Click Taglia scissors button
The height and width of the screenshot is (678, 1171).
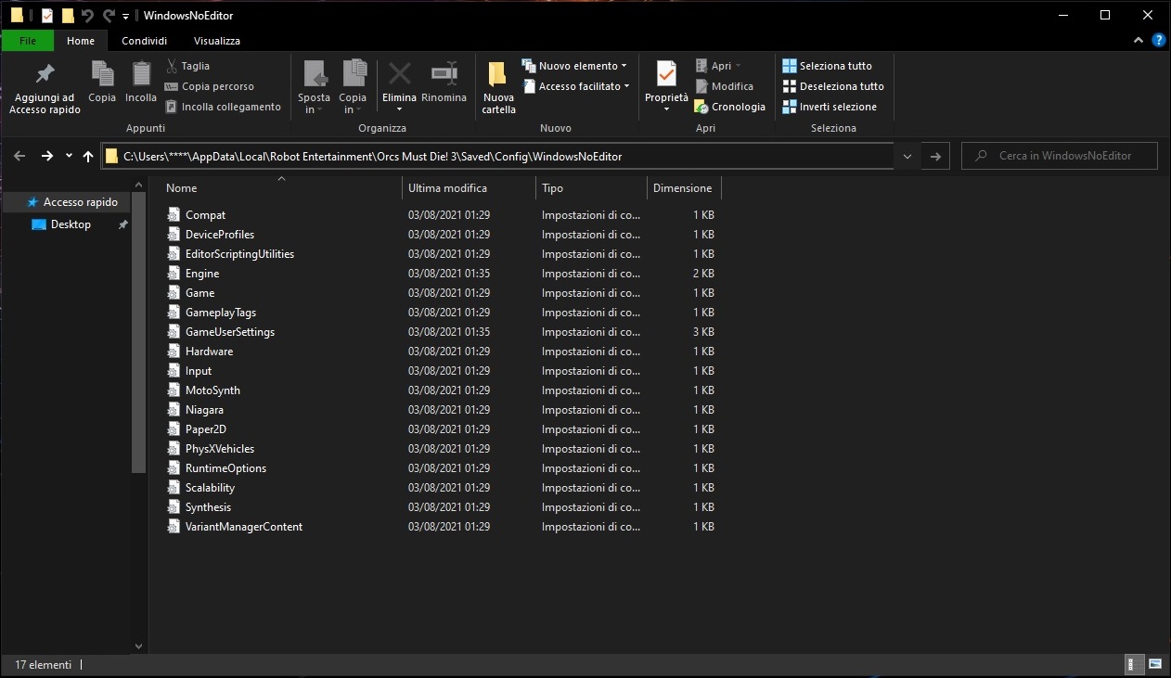click(188, 66)
